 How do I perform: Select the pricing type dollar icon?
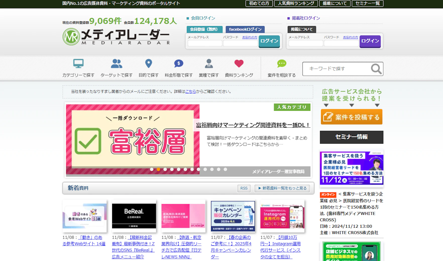[x=179, y=63]
